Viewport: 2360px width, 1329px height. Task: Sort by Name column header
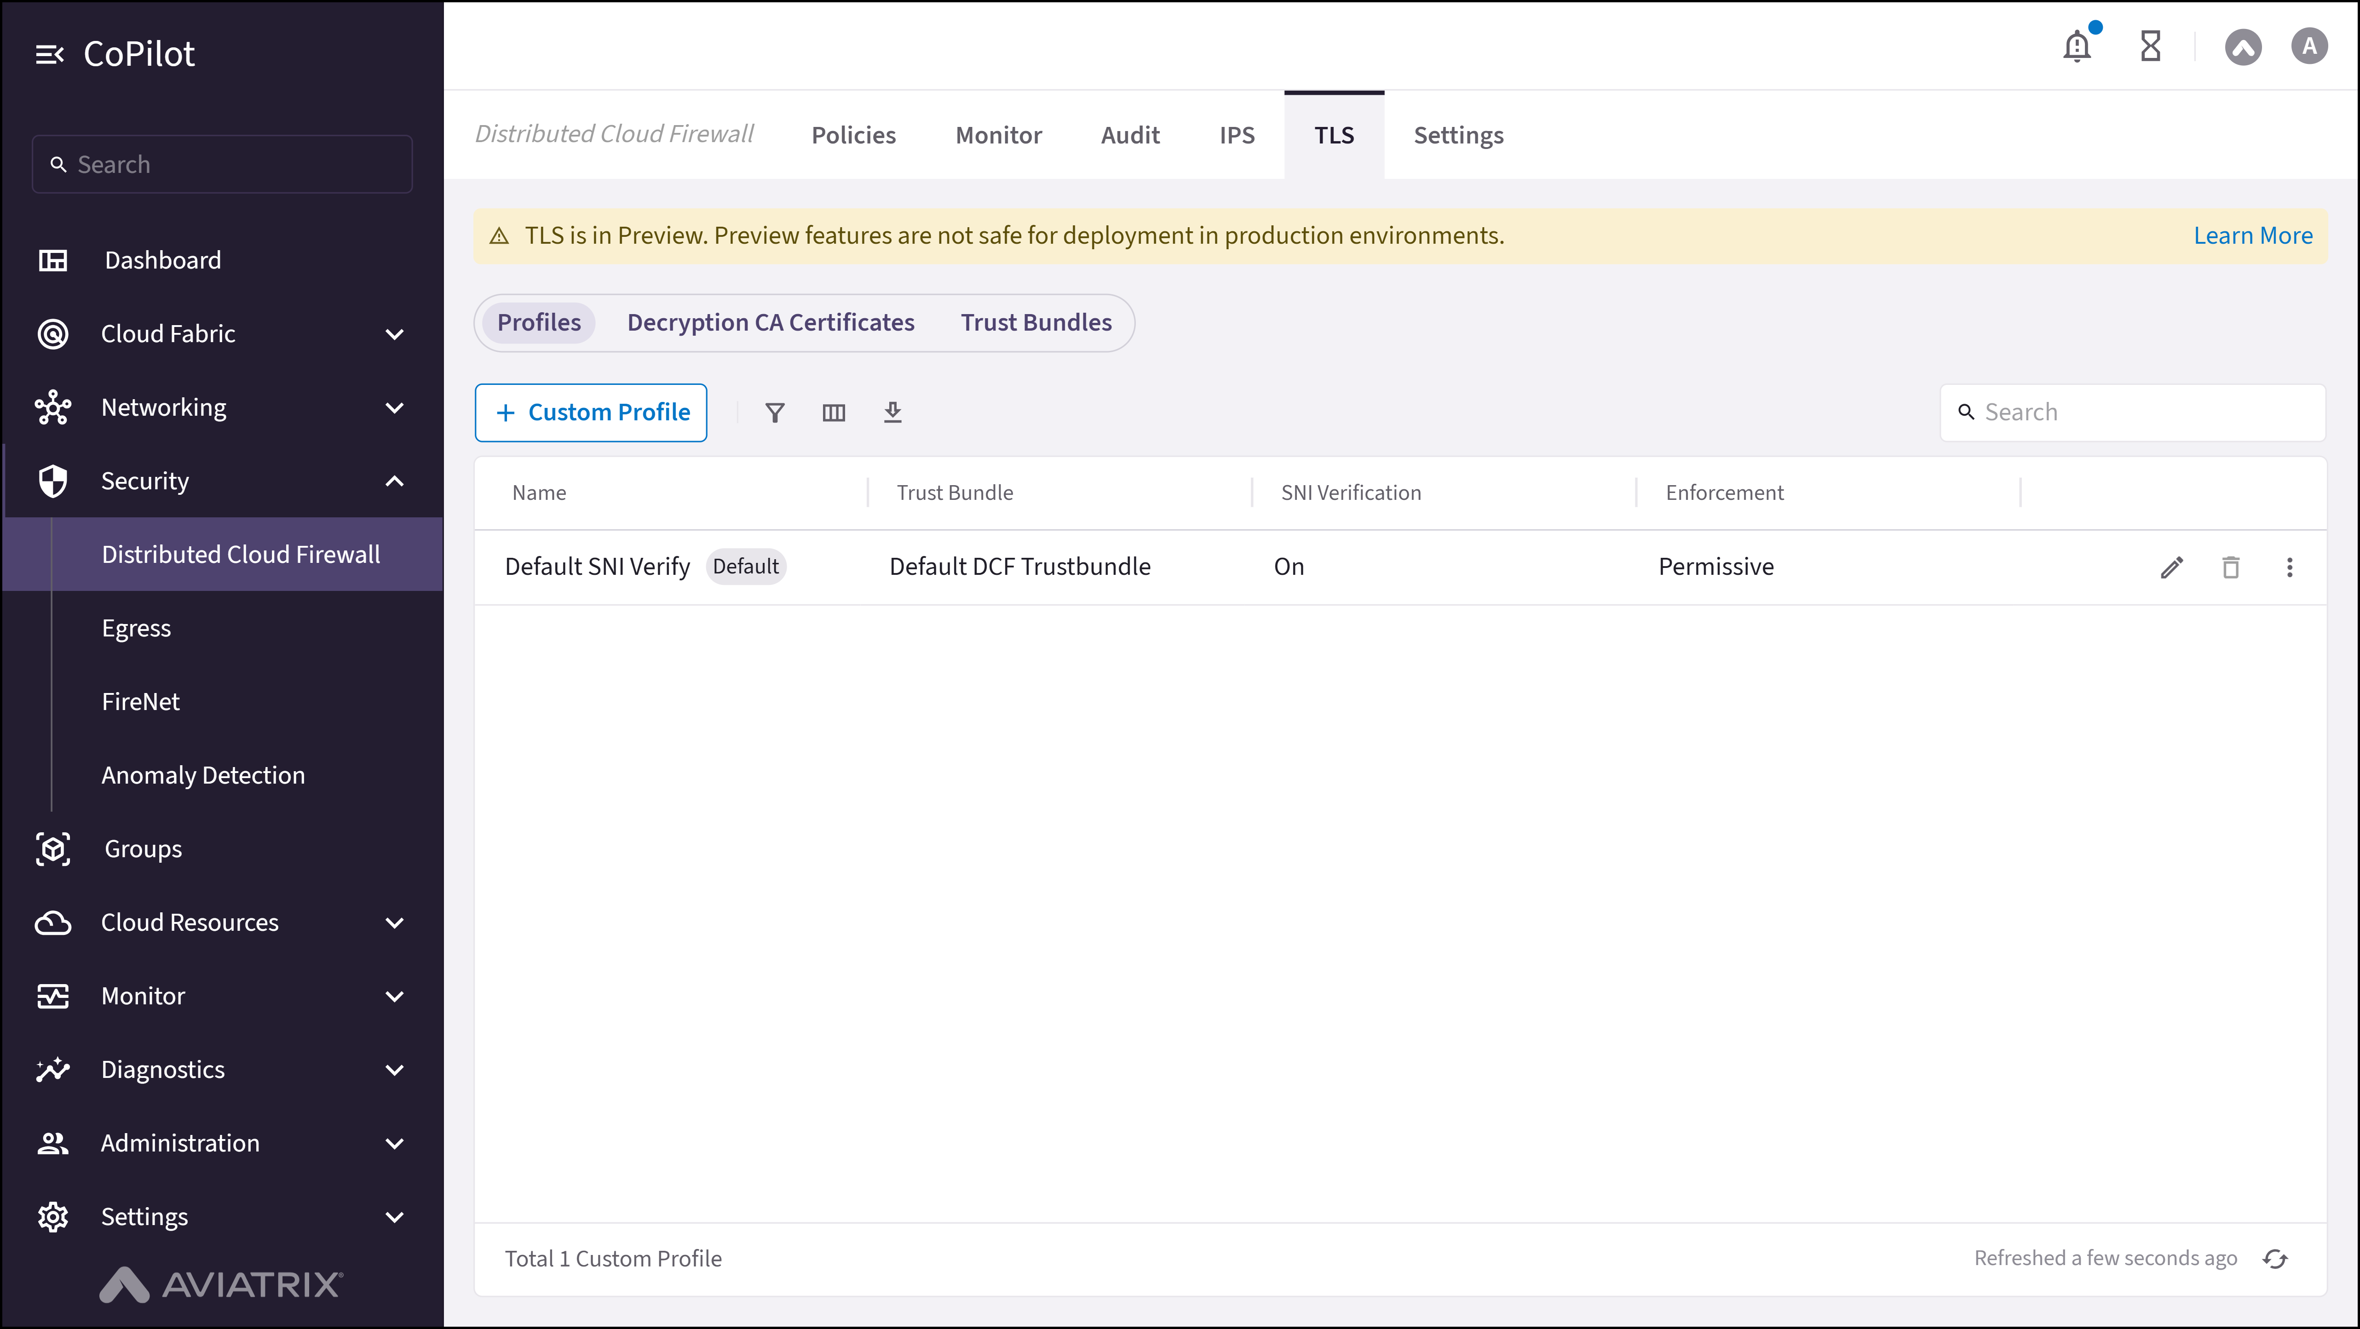[539, 494]
